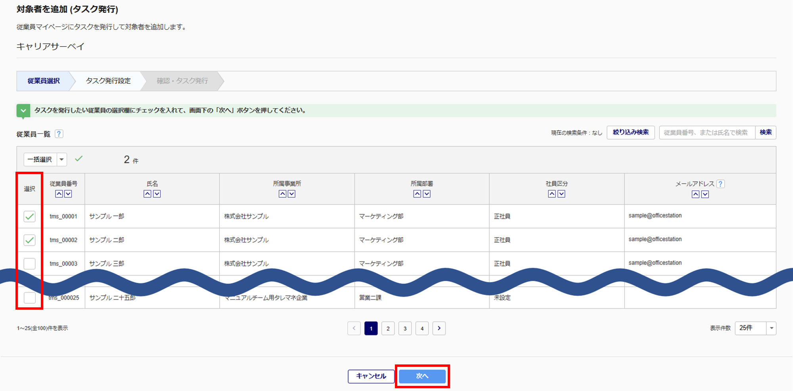Collapse the green instruction message chevron
793x391 pixels.
pos(23,111)
